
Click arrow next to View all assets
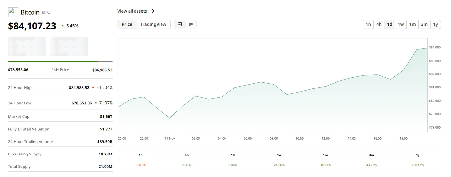[x=152, y=11]
